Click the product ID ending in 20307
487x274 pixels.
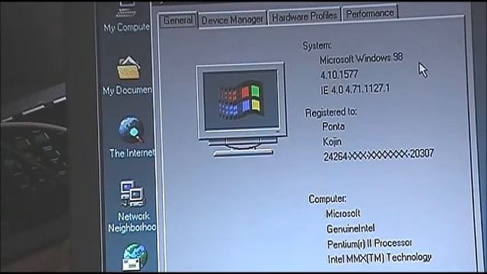click(x=379, y=155)
